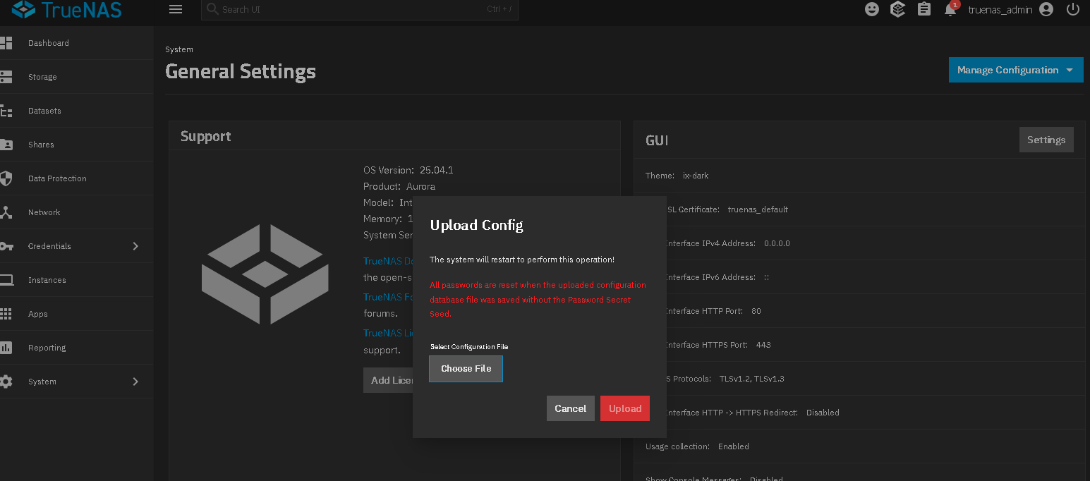Click the Reporting chart icon
Viewport: 1090px width, 481px height.
click(6, 348)
